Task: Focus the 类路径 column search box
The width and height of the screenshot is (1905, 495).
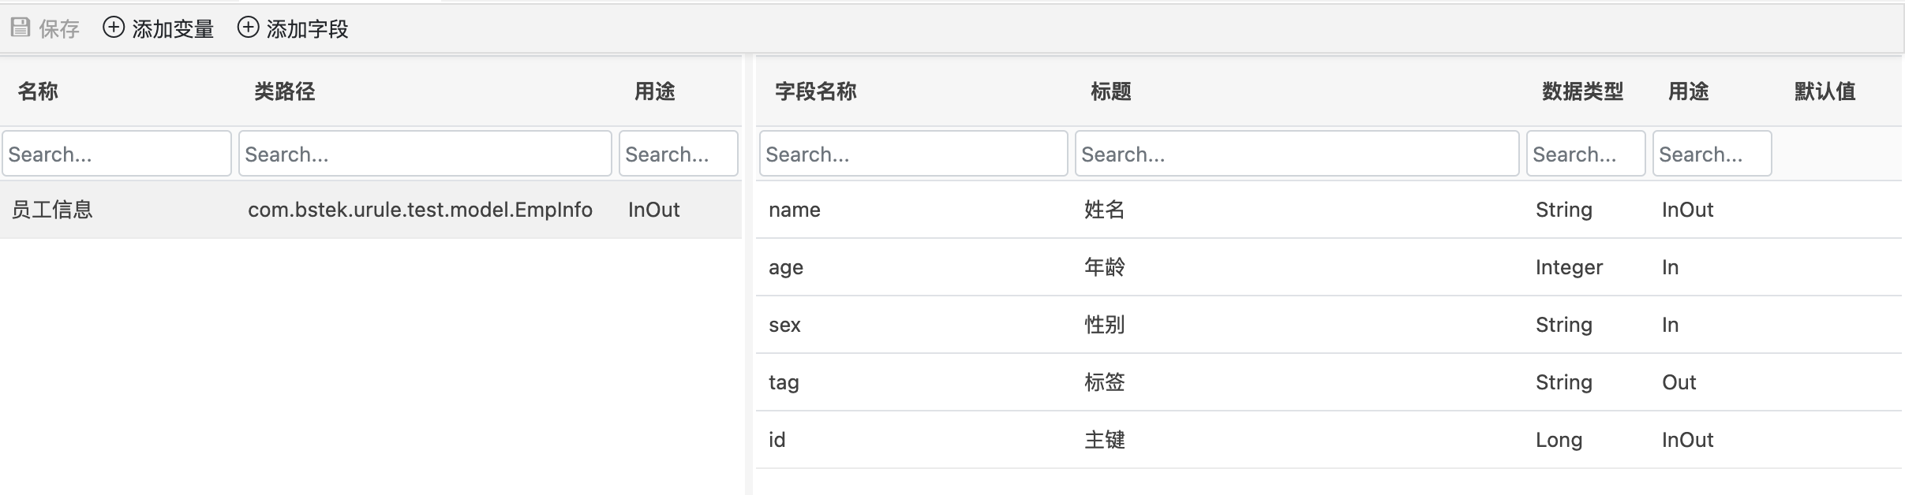Action: (425, 154)
